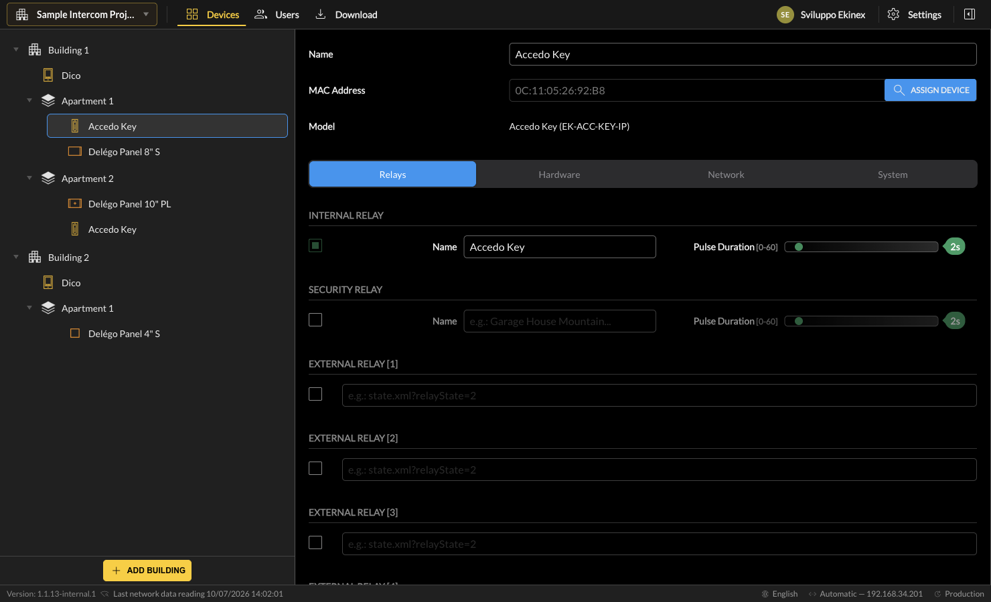The width and height of the screenshot is (991, 602).
Task: Click the External Relay [3] URL field
Action: 660,544
